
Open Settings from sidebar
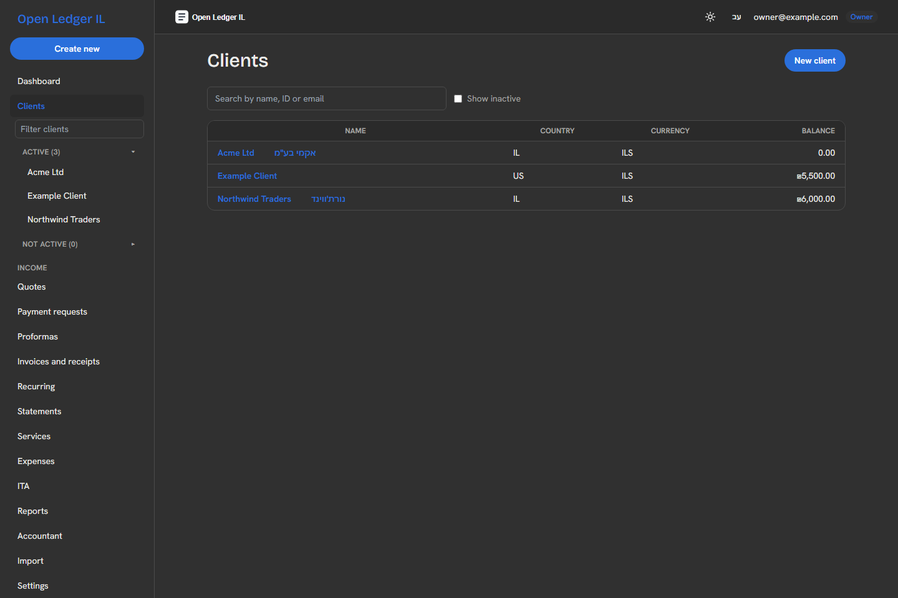(x=77, y=586)
